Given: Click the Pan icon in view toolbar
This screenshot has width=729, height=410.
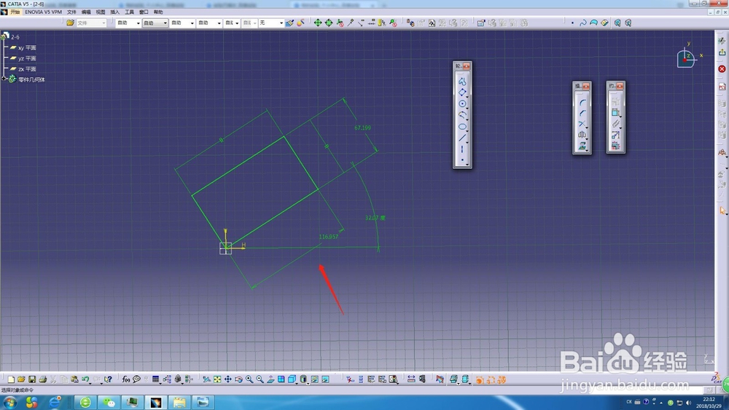Looking at the screenshot, I should [x=227, y=379].
